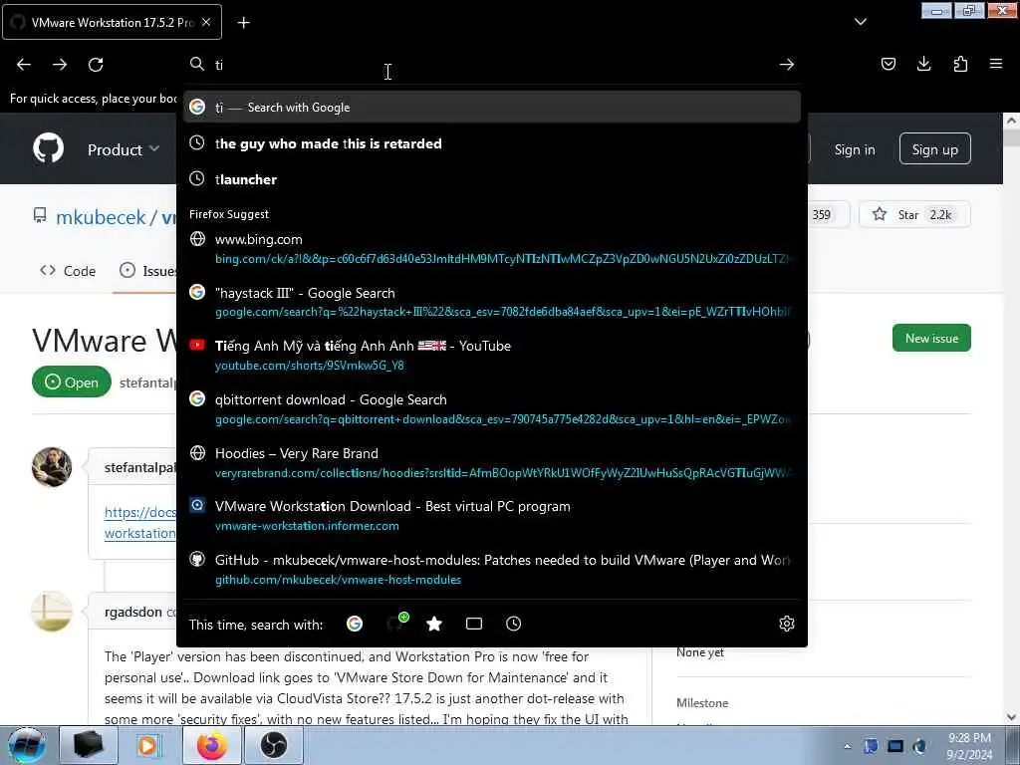Open stefantalpalaru's avatar image
1020x765 pixels.
(52, 466)
